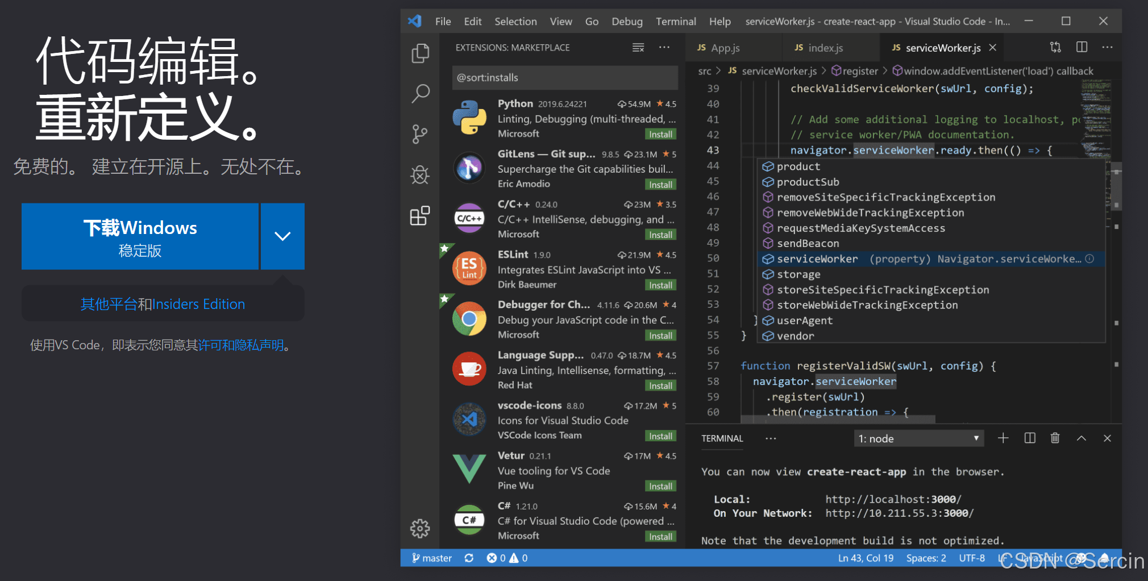Select the Vetur extension logo
Image resolution: width=1148 pixels, height=581 pixels.
pyautogui.click(x=469, y=469)
